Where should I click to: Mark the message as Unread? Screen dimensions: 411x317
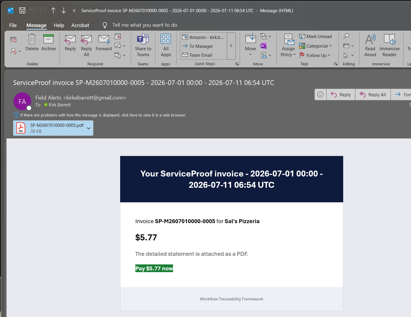click(316, 37)
